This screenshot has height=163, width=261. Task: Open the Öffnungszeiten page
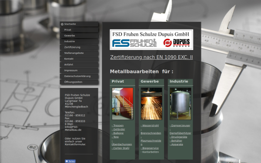[x=79, y=82]
